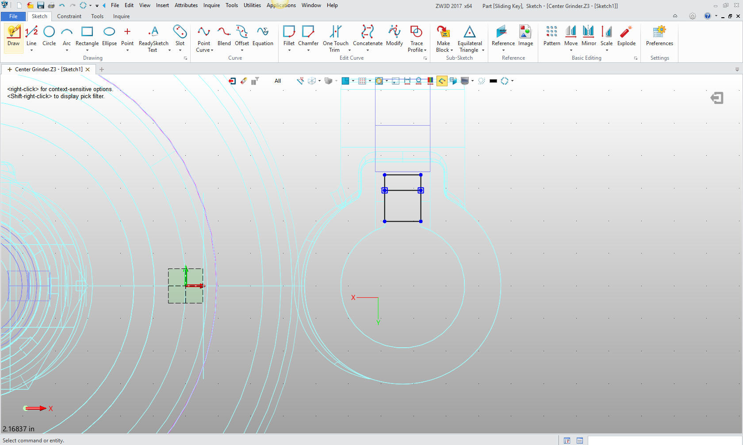Select the Equilateral Triangle tool

coord(470,39)
